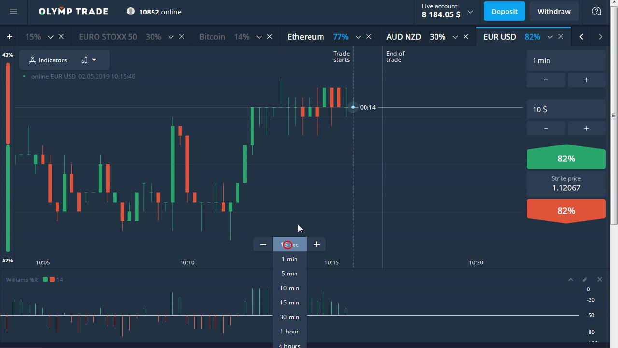Choose 30 min timeframe option

(290, 317)
